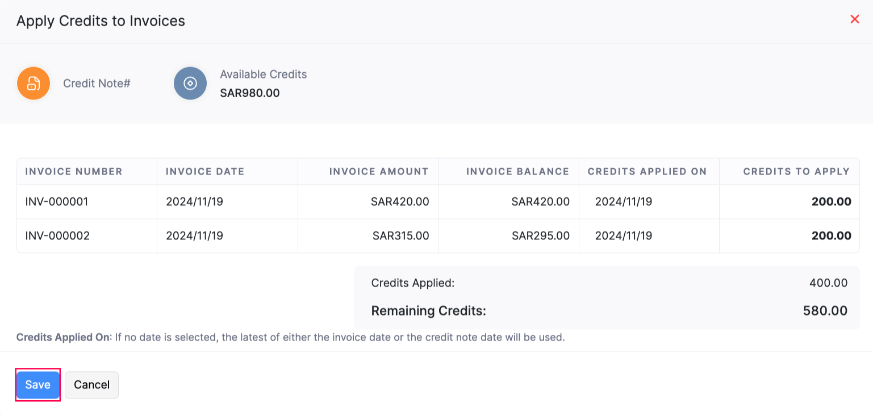Viewport: 873px width, 415px height.
Task: Click the Cancel button
Action: coord(91,385)
